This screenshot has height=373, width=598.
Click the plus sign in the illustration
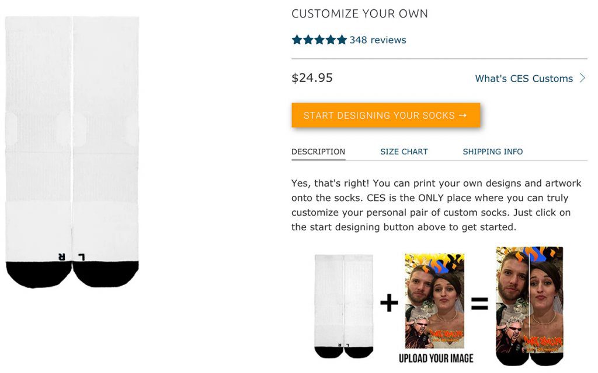389,303
